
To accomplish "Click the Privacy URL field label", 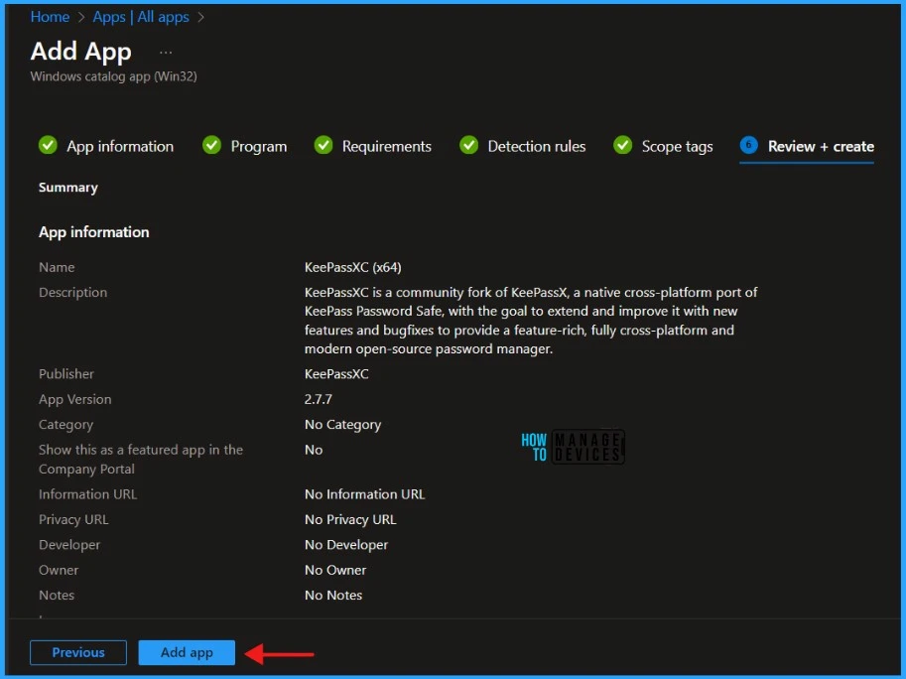I will (x=73, y=519).
